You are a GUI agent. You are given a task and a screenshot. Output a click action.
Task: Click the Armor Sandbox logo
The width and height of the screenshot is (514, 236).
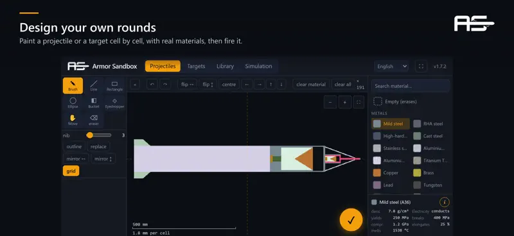(x=78, y=66)
